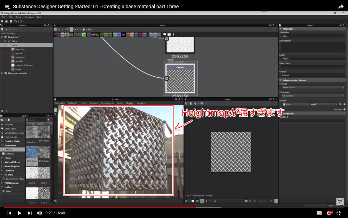Open the Windows menu
Screen dimensions: 348x218
tap(29, 17)
